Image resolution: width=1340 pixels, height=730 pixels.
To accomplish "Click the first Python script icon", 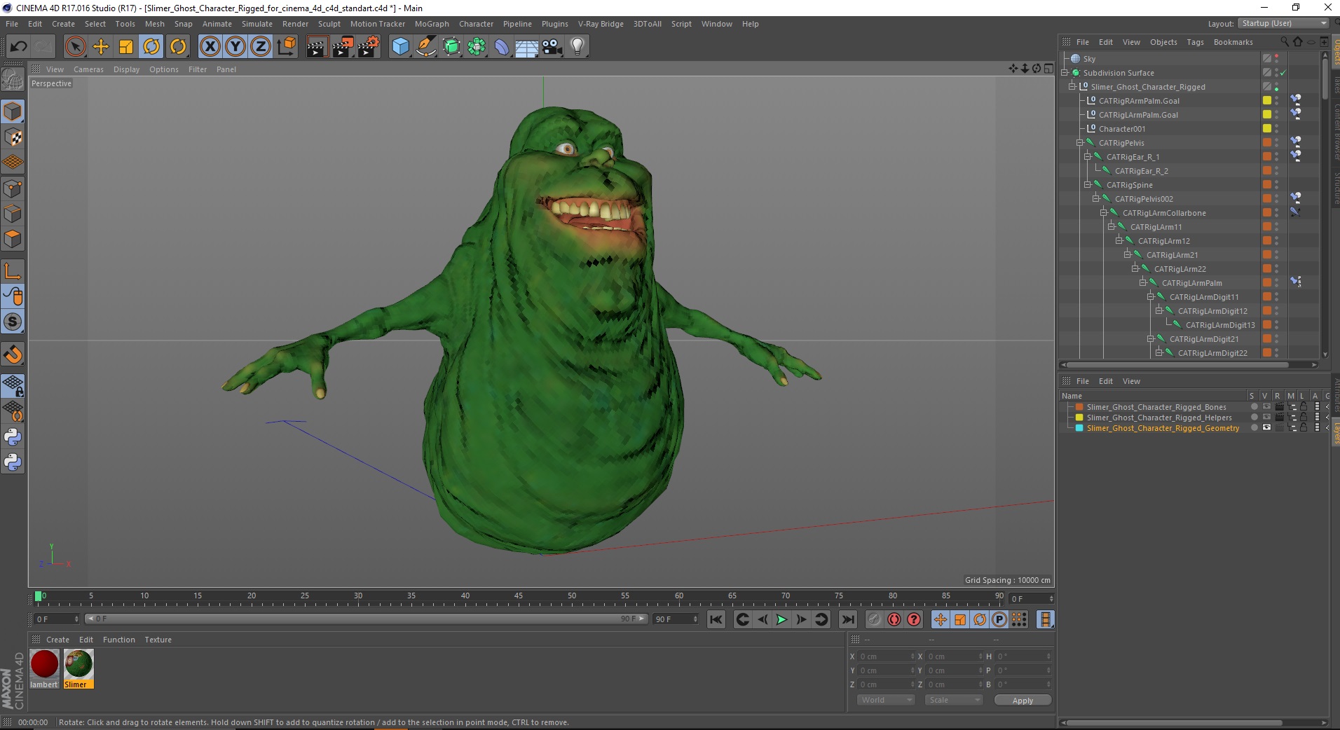I will (x=13, y=437).
